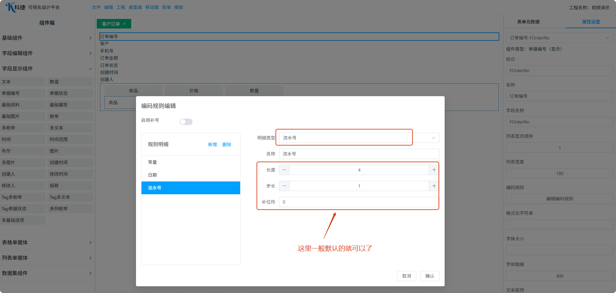Click the 取消 button
Screen dimensions: 616x293
point(406,276)
